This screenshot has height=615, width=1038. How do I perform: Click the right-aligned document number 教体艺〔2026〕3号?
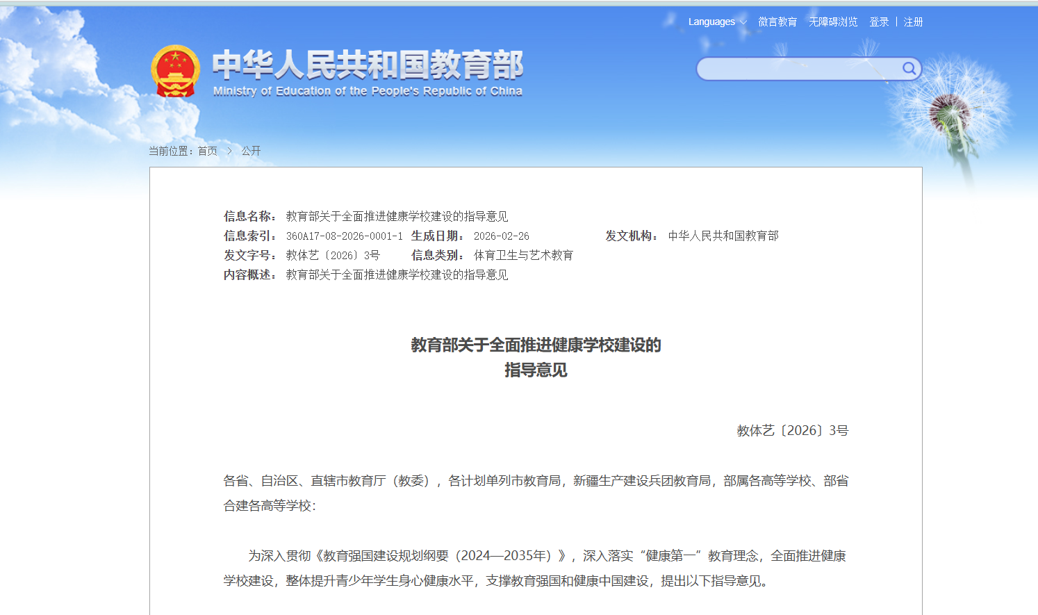(793, 431)
